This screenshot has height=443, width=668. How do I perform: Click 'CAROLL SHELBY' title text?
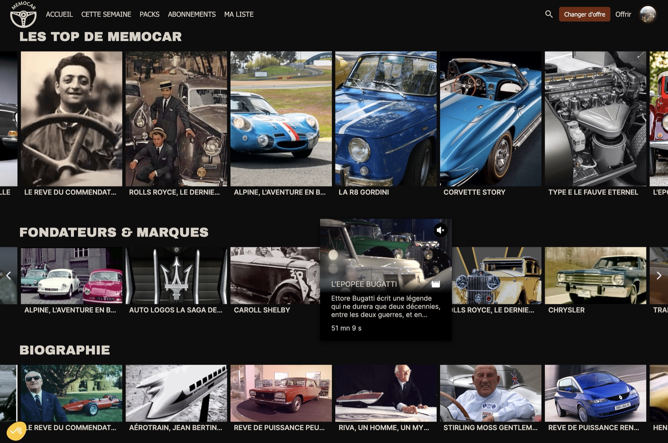click(x=262, y=310)
